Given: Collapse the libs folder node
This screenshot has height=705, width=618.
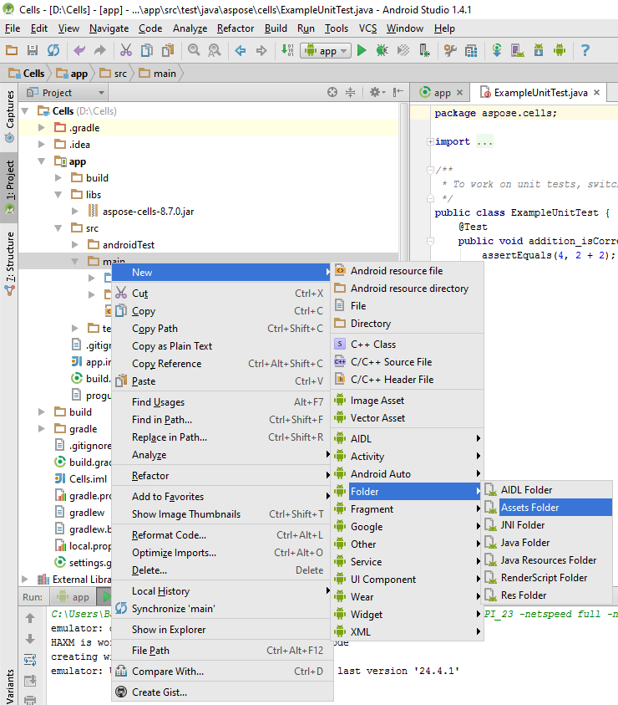Looking at the screenshot, I should (58, 195).
